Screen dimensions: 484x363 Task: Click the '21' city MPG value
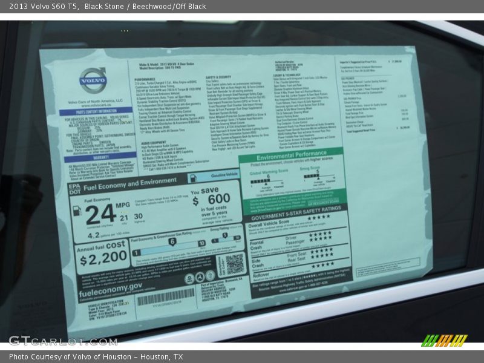124,218
